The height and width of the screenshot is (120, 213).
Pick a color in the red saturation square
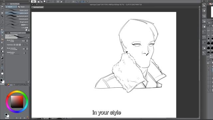coord(17,102)
